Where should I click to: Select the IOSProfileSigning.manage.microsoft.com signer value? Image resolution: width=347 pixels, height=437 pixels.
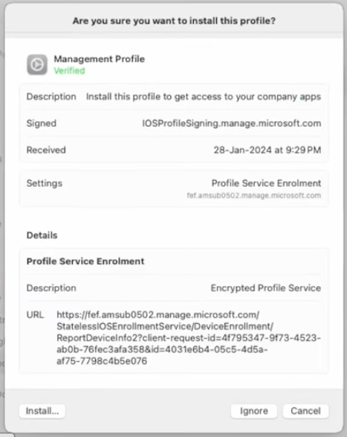pyautogui.click(x=232, y=124)
